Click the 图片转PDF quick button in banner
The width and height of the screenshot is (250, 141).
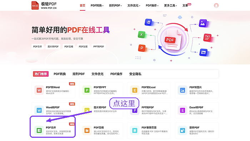coord(53,46)
